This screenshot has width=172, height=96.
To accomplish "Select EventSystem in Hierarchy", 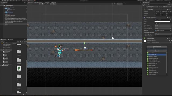I will tap(10, 17).
